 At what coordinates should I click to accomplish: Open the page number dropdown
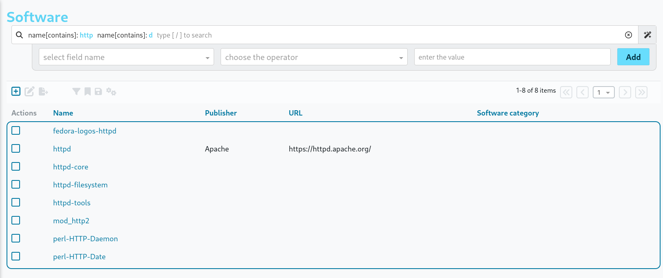click(x=603, y=93)
